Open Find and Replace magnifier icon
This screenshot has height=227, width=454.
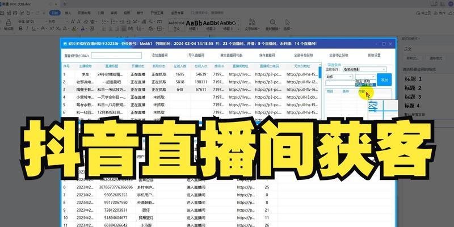[273, 22]
